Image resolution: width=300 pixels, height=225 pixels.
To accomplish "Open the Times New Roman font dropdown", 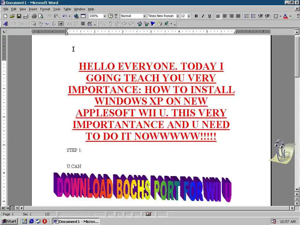I will pyautogui.click(x=178, y=16).
